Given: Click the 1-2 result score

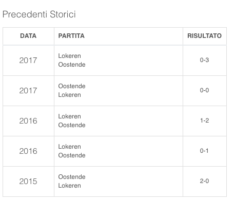Looking at the screenshot, I should tap(205, 120).
